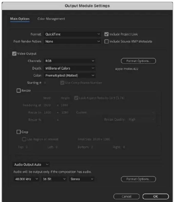This screenshot has width=174, height=202.
Task: Open the Color Management tab
Action: [51, 19]
